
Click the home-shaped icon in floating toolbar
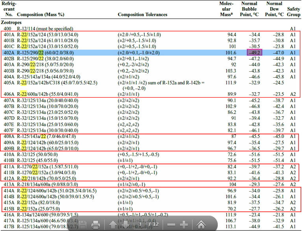pos(201,224)
